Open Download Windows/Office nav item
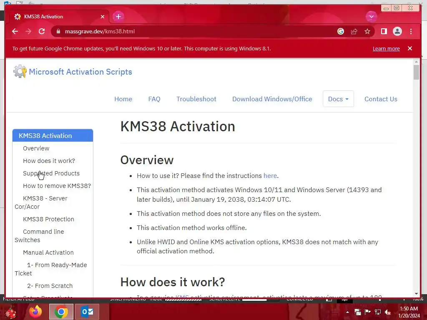Viewport: 427px width, 320px height. (x=272, y=99)
